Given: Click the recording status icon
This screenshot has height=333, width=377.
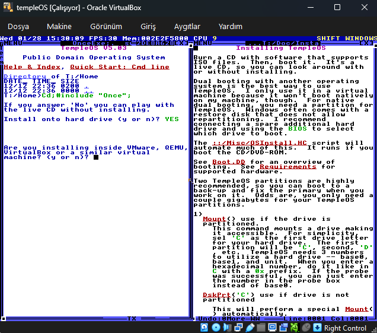Looking at the screenshot, I should click(x=284, y=328).
